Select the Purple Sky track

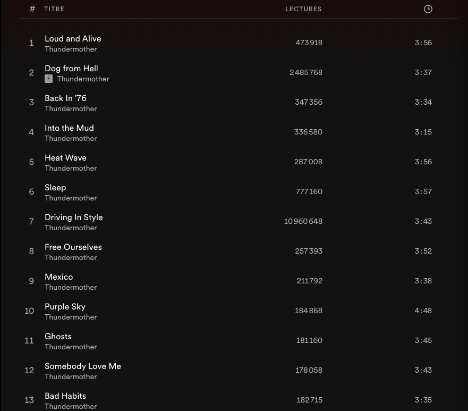pos(65,307)
